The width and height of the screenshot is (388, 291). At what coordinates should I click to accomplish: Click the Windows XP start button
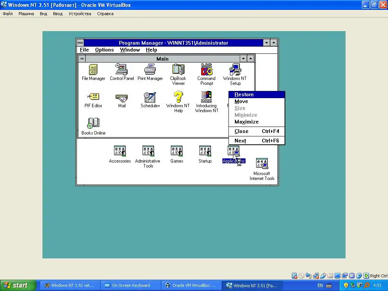pos(18,285)
